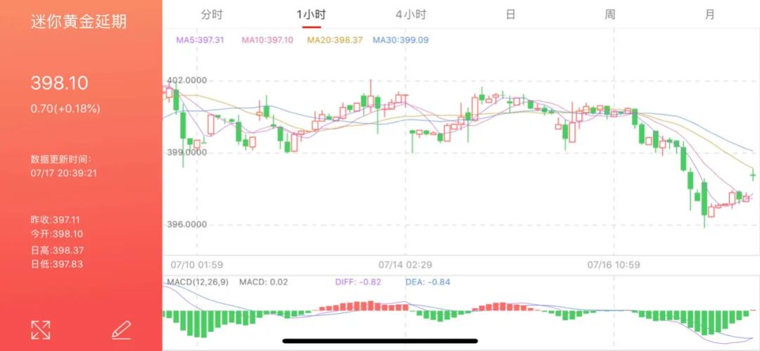The image size is (760, 351).
Task: Tap the timestamp 07/17 20:39:21
Action: tap(63, 173)
